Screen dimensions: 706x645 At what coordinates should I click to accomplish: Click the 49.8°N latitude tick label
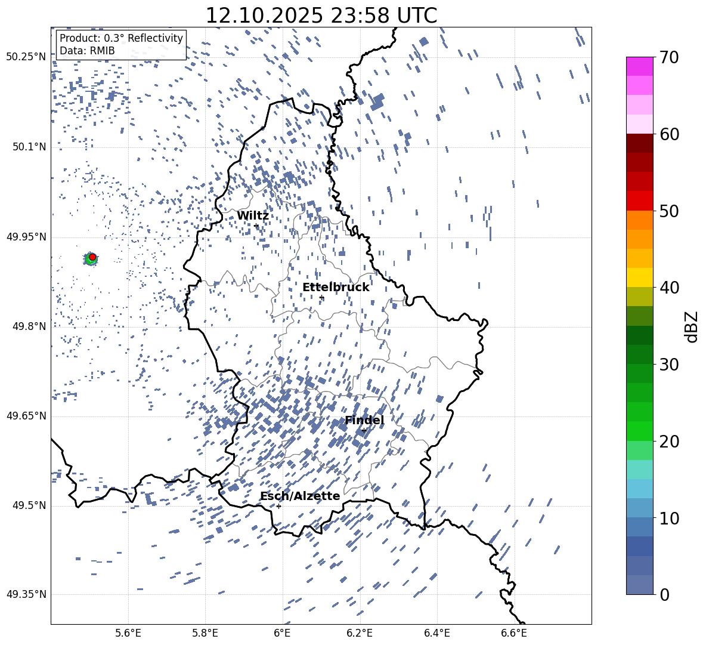26,326
